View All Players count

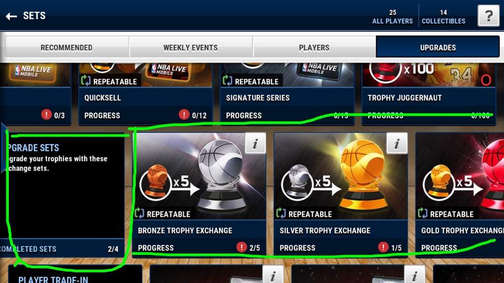click(x=392, y=17)
